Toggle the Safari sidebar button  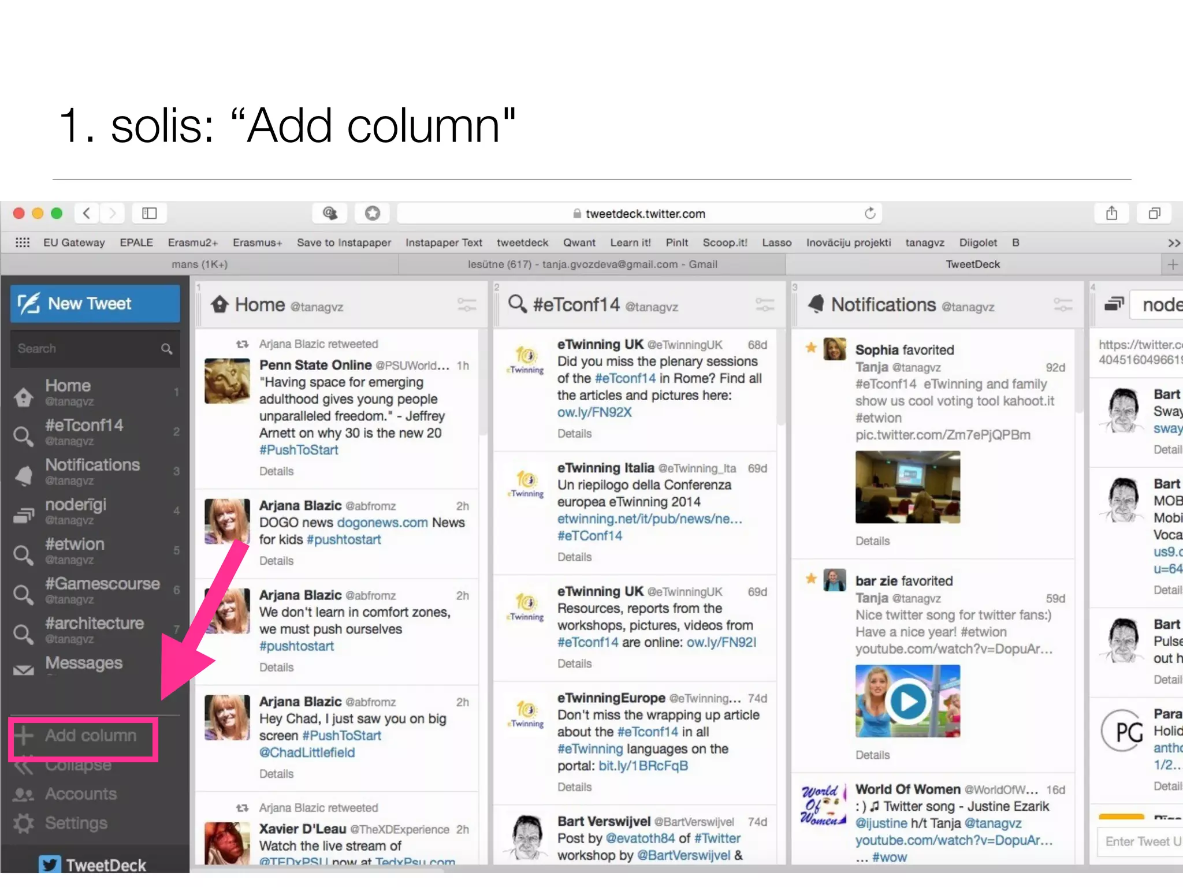pyautogui.click(x=149, y=214)
